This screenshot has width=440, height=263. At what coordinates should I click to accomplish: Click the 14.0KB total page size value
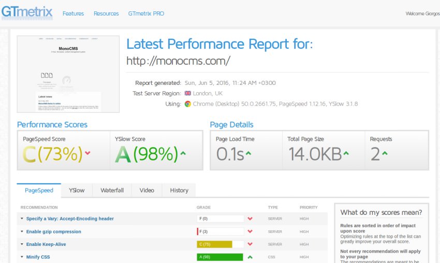pos(315,154)
